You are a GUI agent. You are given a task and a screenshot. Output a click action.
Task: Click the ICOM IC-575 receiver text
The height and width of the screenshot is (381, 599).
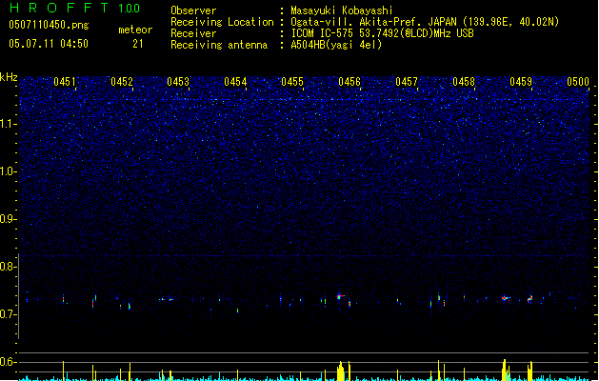382,33
